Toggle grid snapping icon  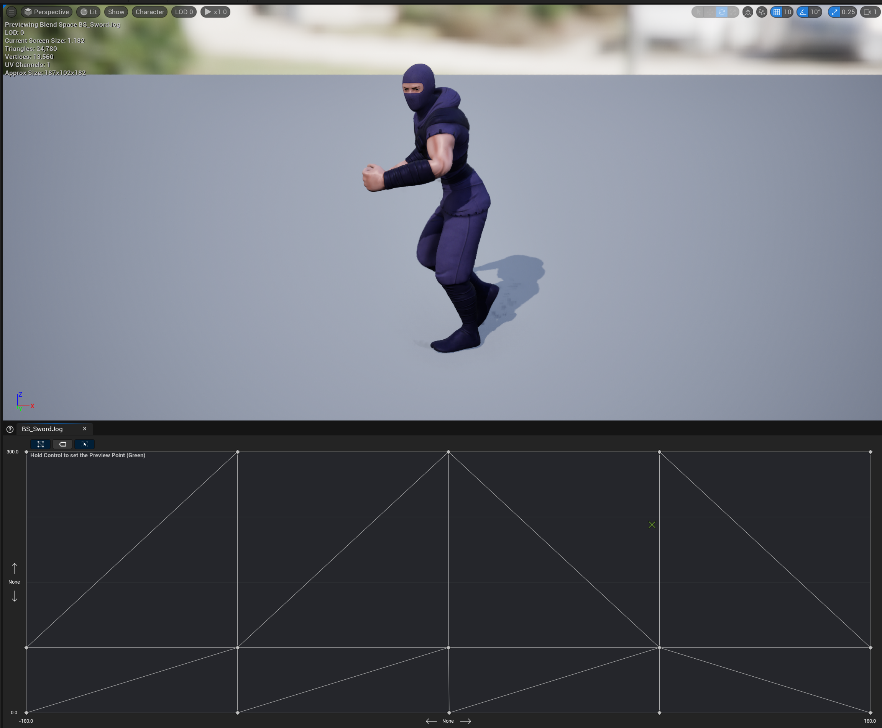pyautogui.click(x=777, y=12)
